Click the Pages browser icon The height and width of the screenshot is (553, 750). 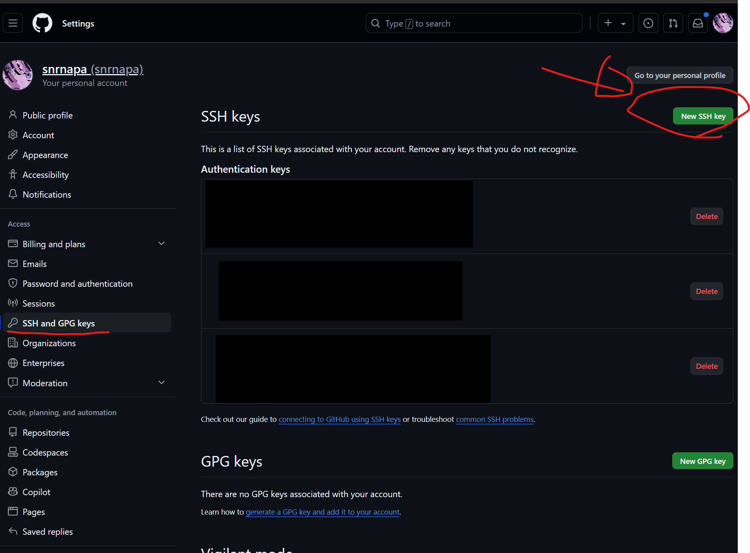(13, 511)
